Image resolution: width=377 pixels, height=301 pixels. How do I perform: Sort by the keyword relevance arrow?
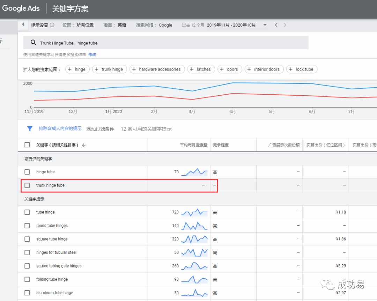(84, 145)
